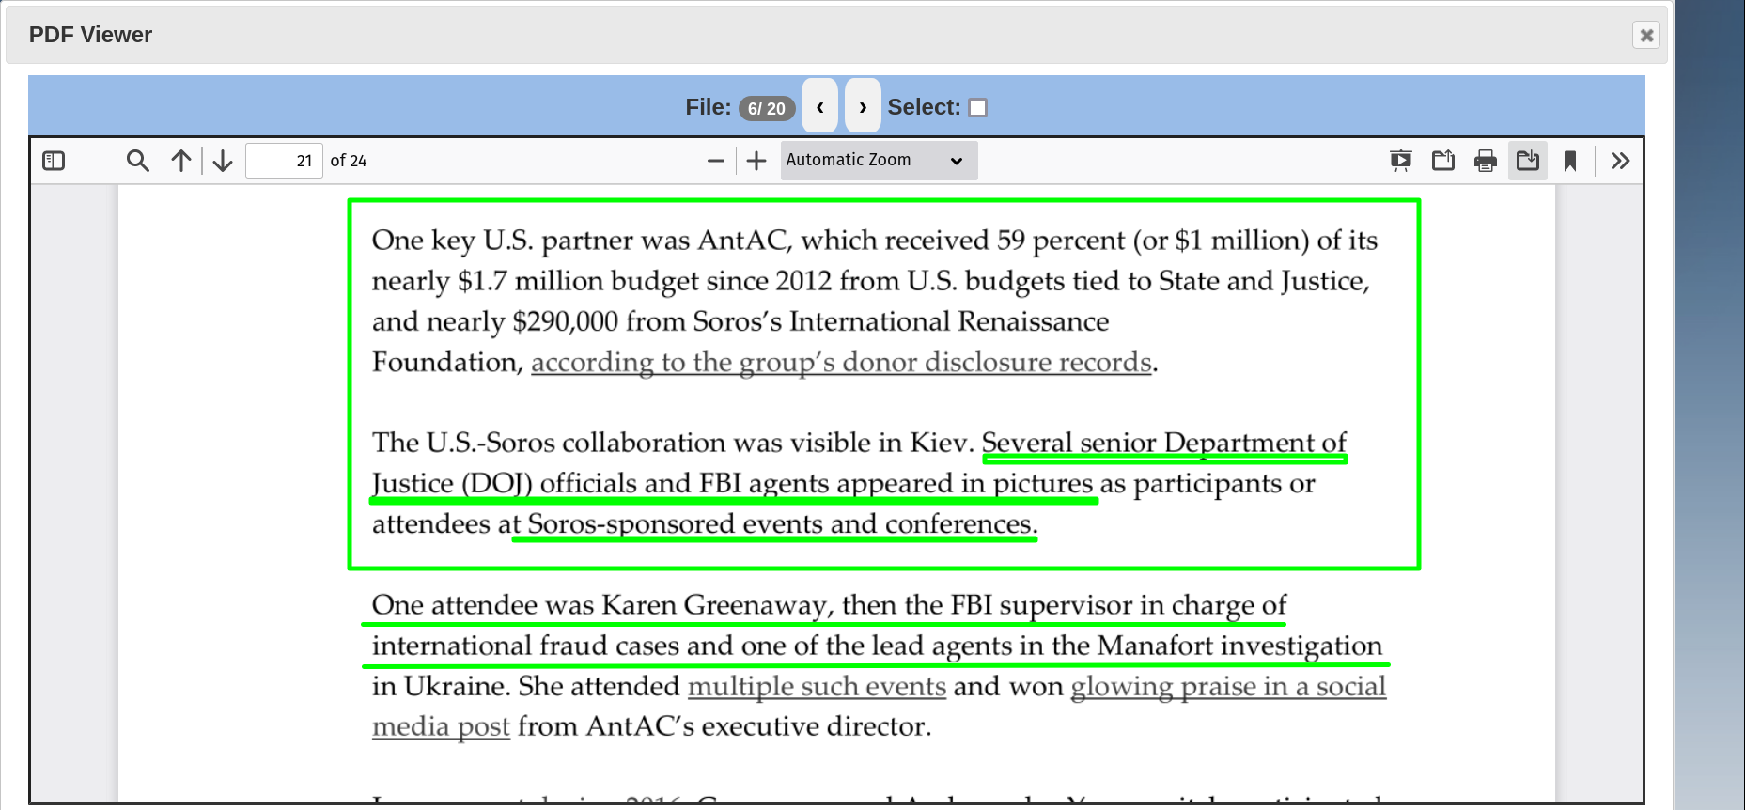
Task: Go to previous page arrow
Action: pos(181,161)
